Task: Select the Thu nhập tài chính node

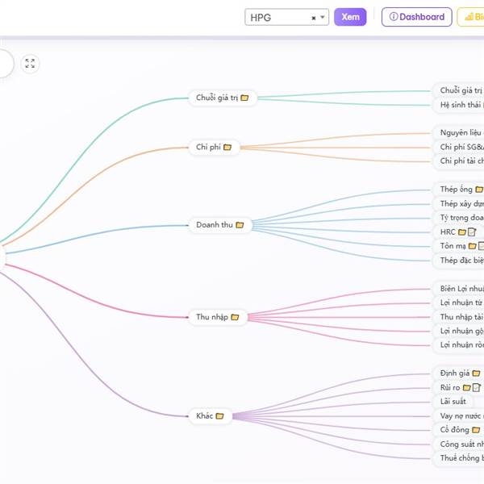Action: click(458, 317)
